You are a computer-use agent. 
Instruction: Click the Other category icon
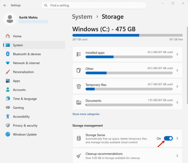[x=79, y=70]
